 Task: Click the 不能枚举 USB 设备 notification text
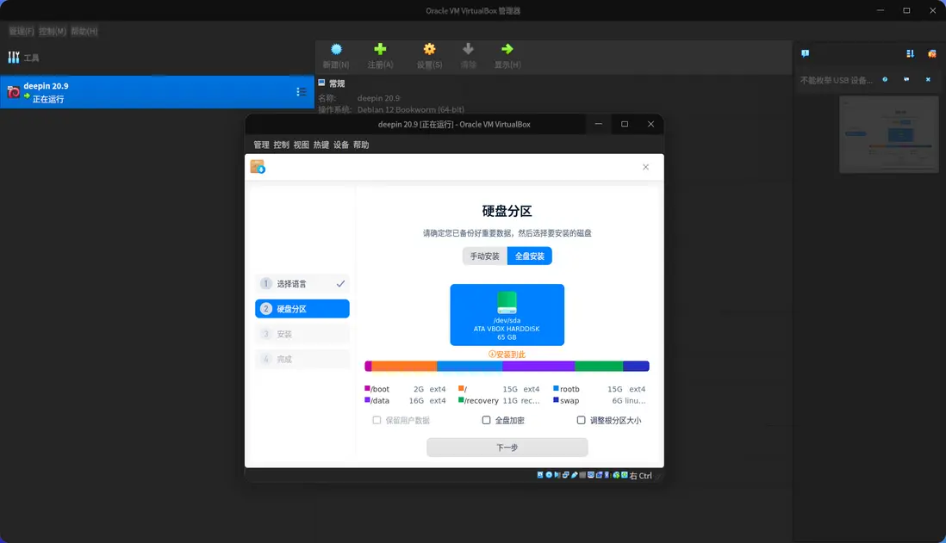tap(837, 80)
